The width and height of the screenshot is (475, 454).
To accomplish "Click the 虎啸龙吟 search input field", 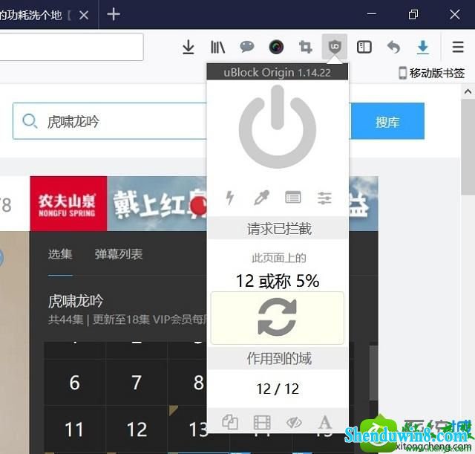I will tap(110, 121).
